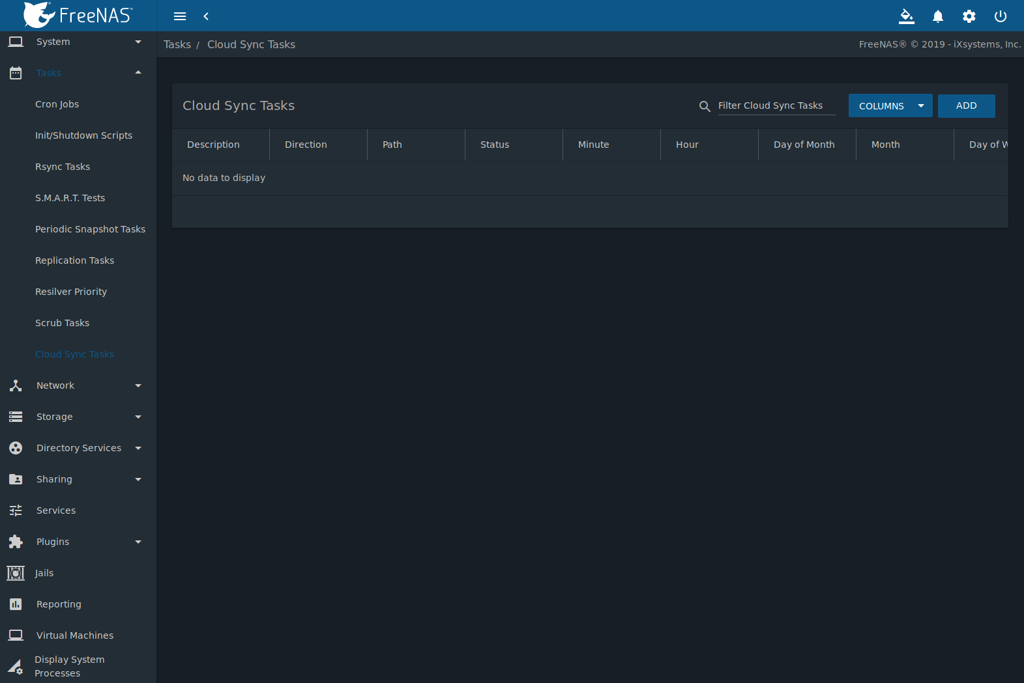This screenshot has width=1024, height=683.
Task: Open the notifications bell
Action: click(938, 16)
